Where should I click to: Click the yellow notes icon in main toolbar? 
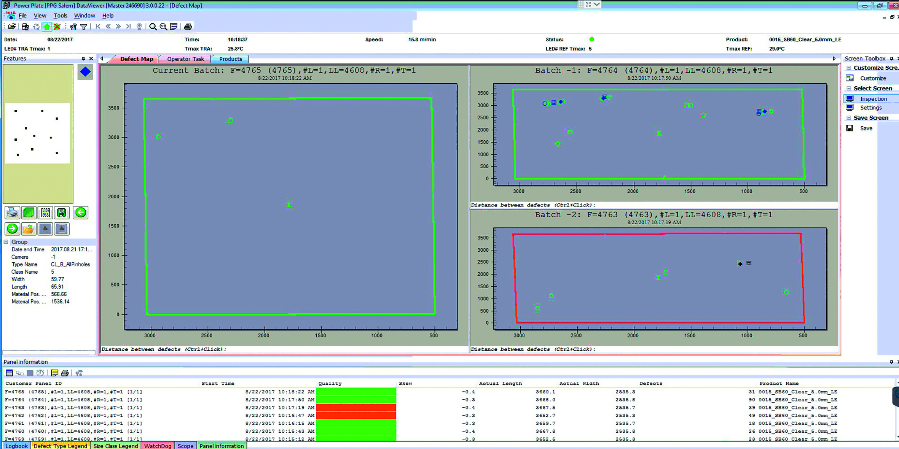click(174, 27)
